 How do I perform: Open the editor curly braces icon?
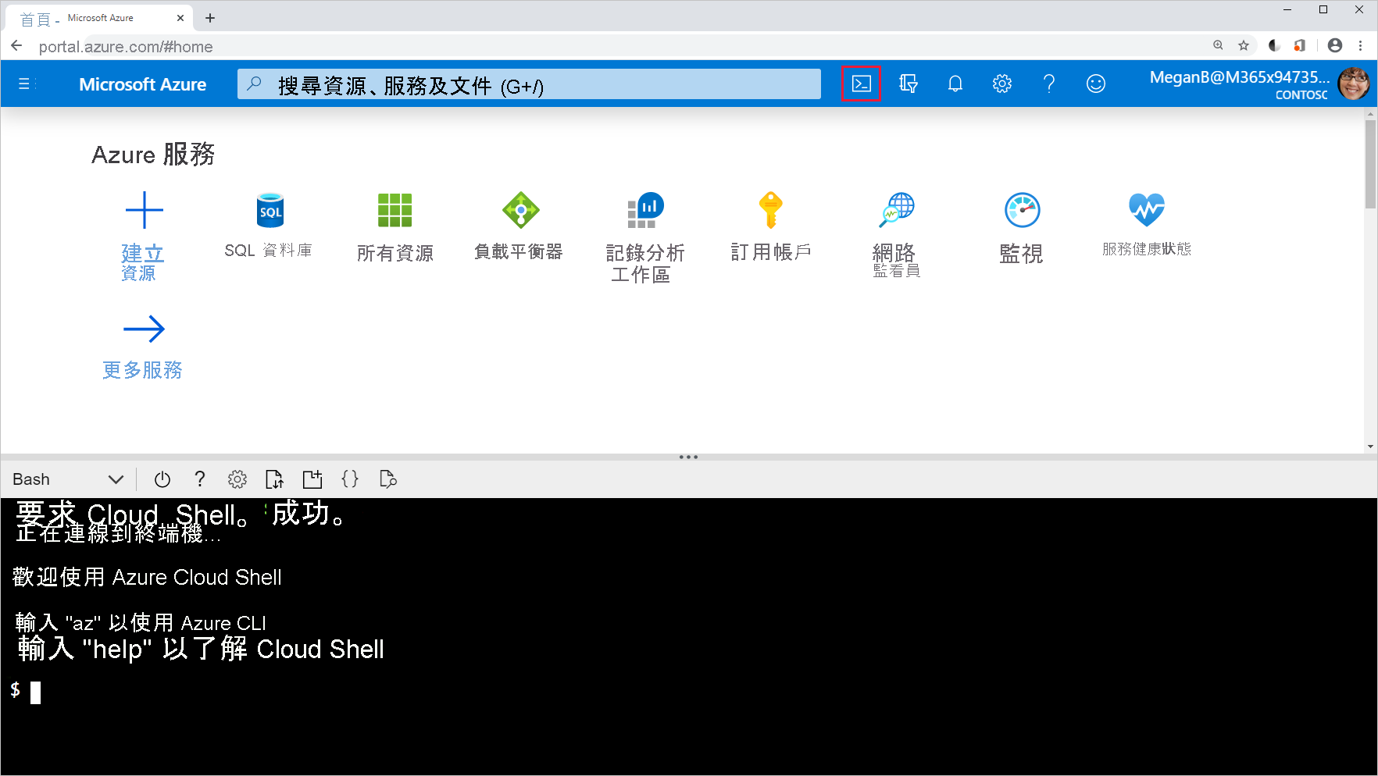coord(350,479)
